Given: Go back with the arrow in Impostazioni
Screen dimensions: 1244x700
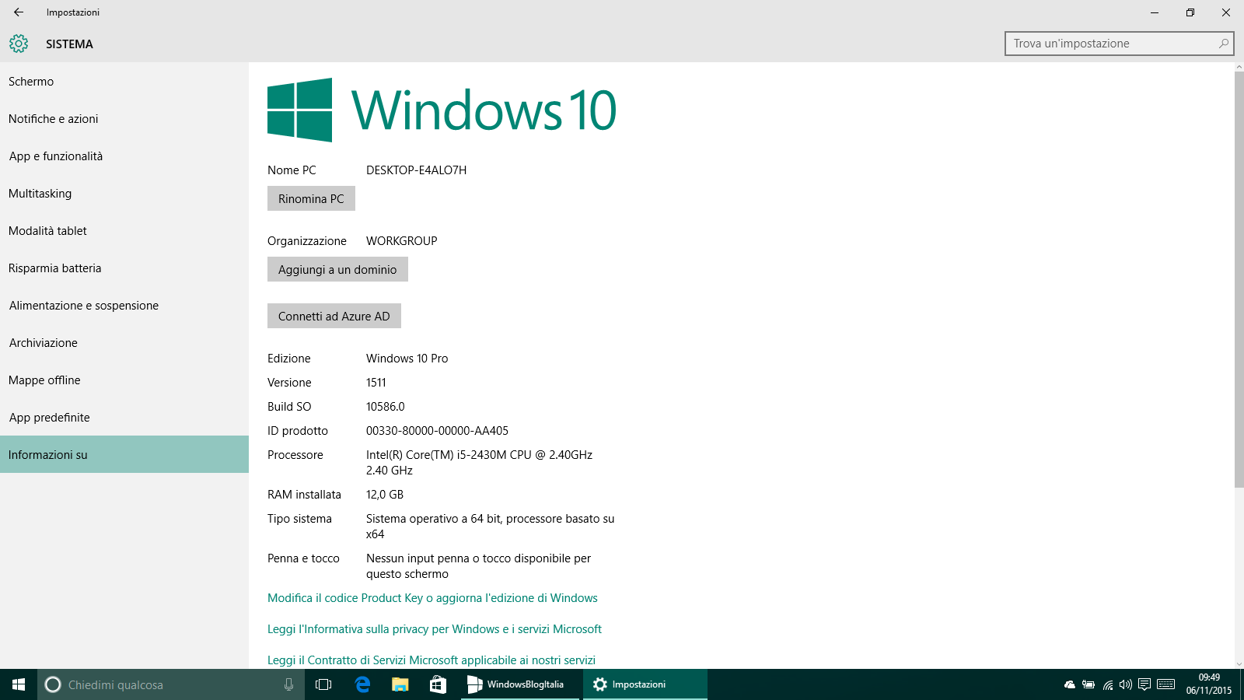Looking at the screenshot, I should tap(19, 12).
